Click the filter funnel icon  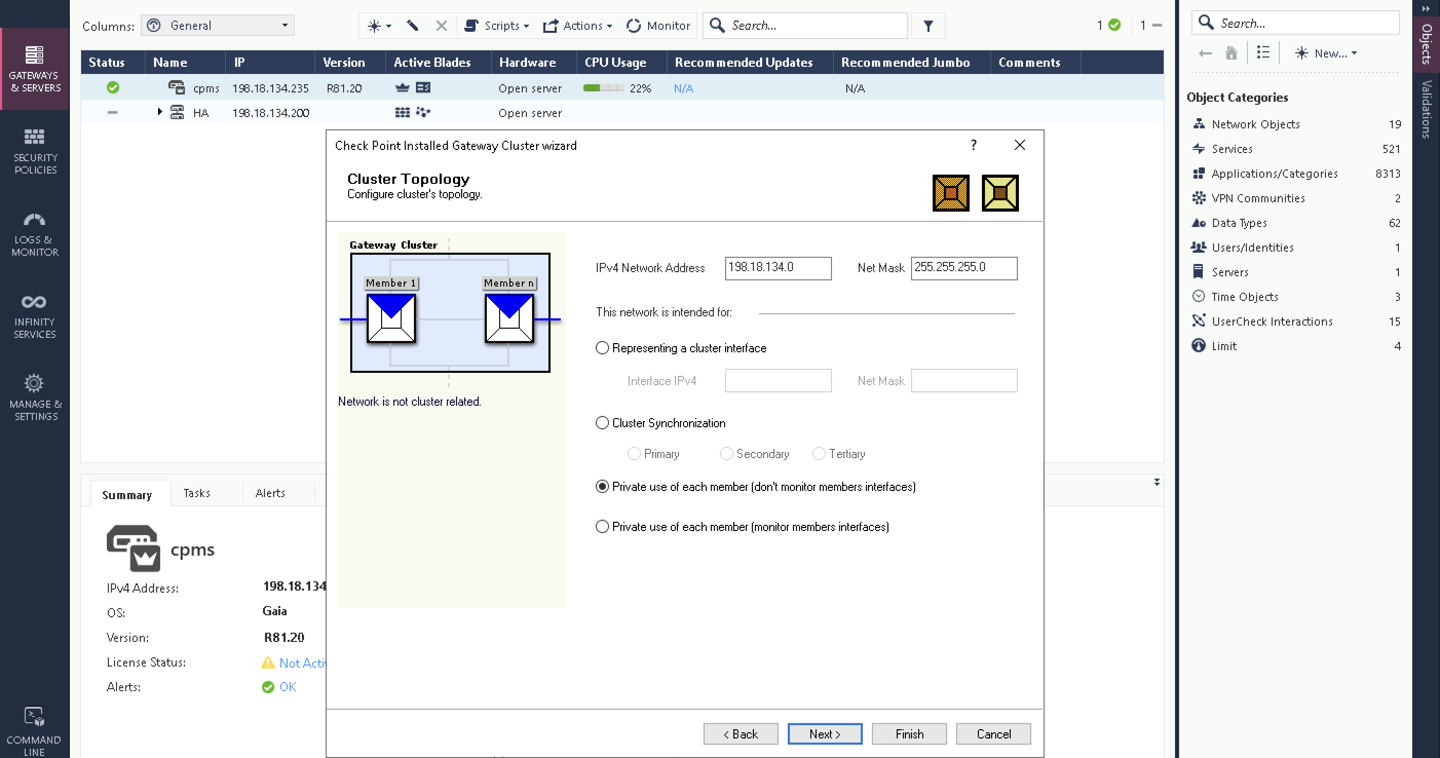click(x=928, y=26)
